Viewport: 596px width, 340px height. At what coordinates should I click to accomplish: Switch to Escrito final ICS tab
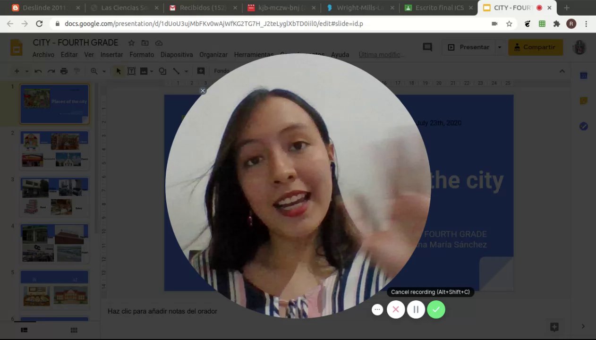[438, 8]
